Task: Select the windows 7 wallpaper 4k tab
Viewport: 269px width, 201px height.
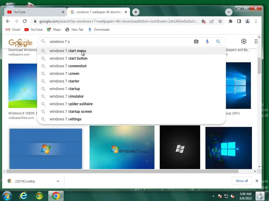Action: coord(99,12)
